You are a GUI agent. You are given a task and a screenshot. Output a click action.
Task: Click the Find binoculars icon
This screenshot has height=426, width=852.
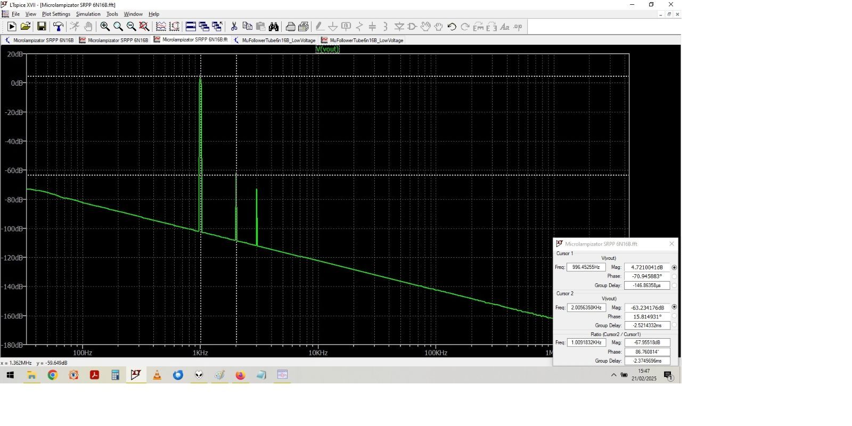[x=274, y=27]
